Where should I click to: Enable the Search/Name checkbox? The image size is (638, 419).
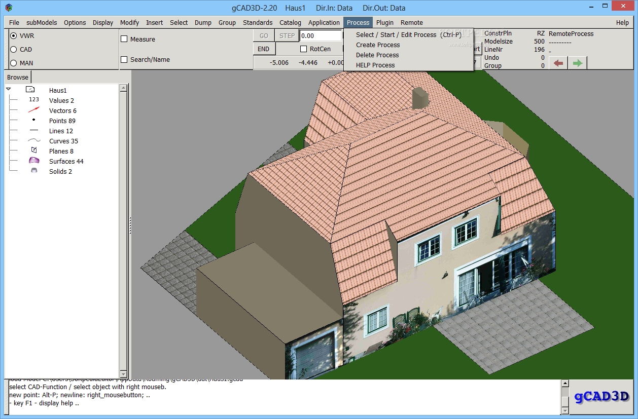[124, 59]
